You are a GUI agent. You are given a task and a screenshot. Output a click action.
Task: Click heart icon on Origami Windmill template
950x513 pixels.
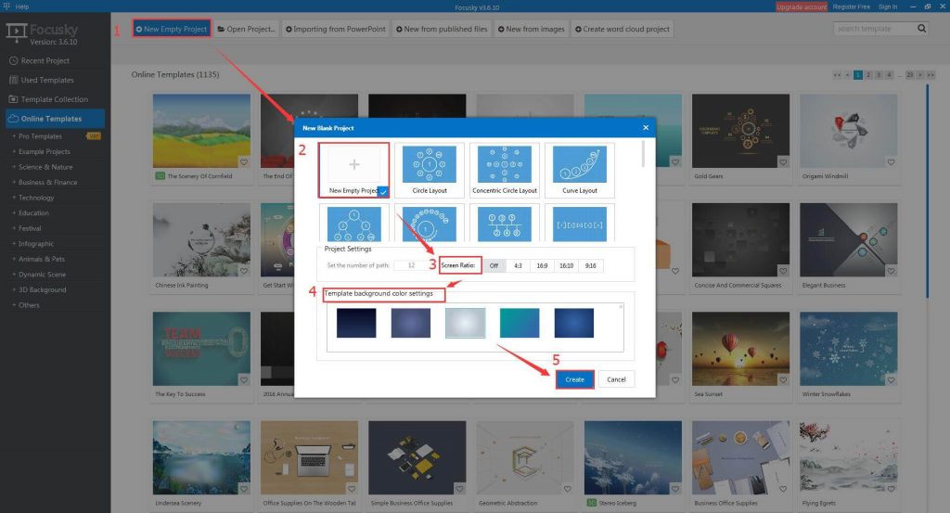pyautogui.click(x=890, y=162)
